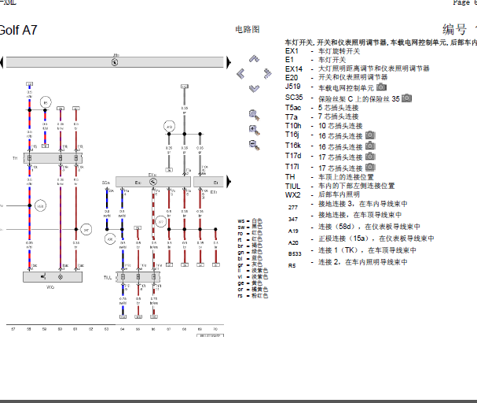Select legend row T7a 7 芯插头连接
This screenshot has width=477, height=403.
[x=322, y=116]
